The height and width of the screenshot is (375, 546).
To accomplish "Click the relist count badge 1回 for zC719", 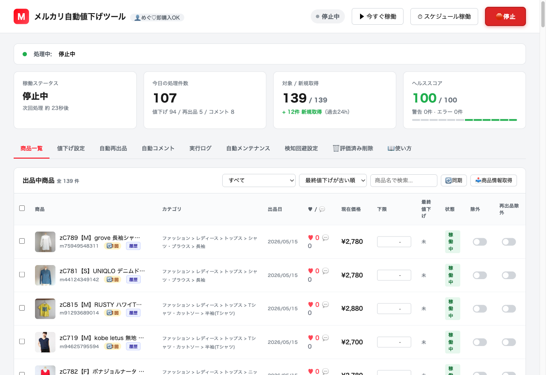I will tap(113, 346).
